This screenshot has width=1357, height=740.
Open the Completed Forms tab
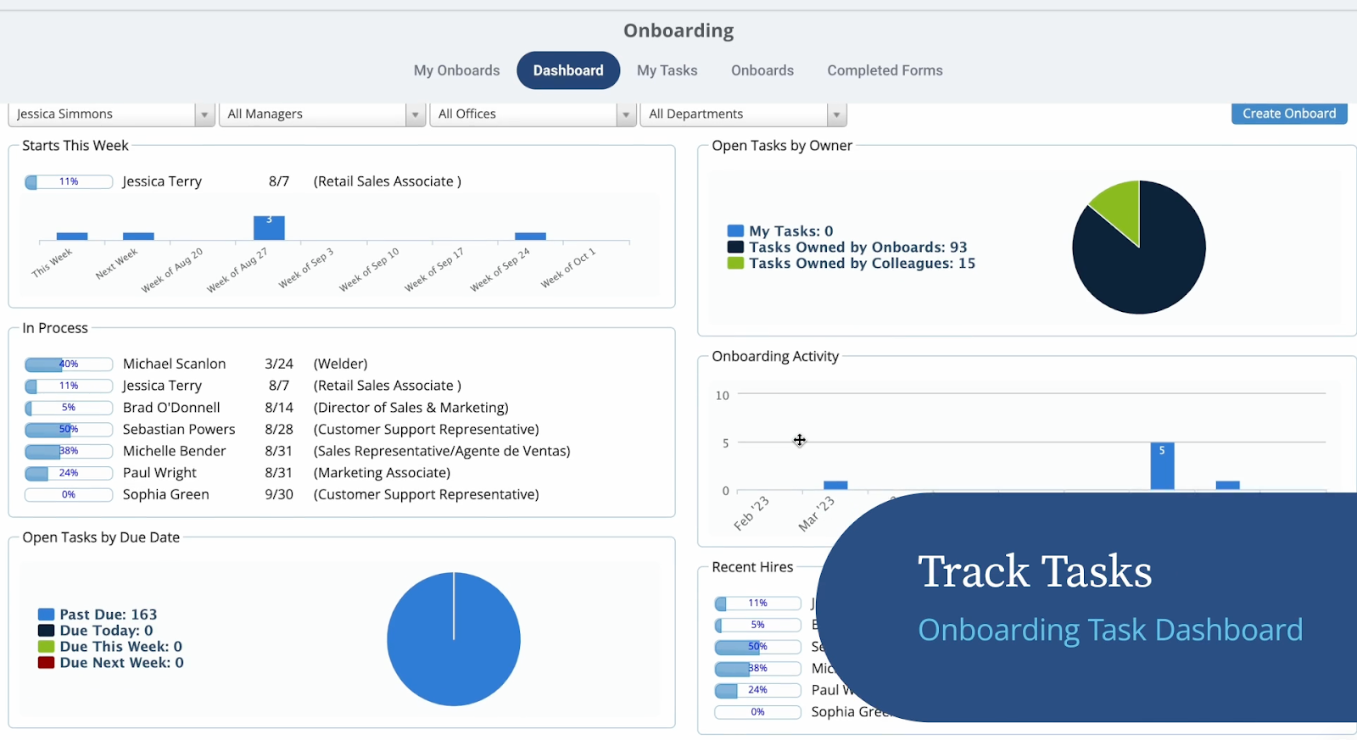885,70
